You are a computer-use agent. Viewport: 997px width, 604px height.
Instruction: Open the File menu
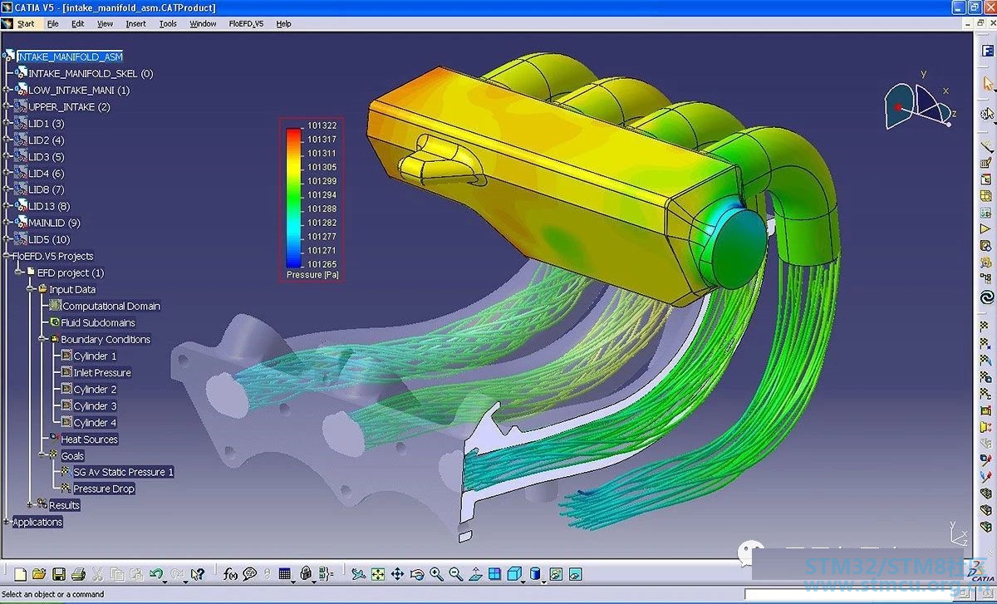click(x=52, y=24)
